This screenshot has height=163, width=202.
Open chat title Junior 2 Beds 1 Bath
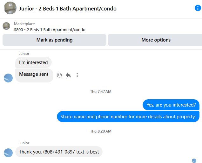click(x=68, y=9)
